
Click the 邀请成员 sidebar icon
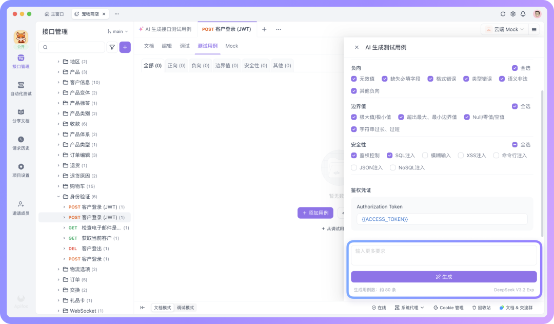coord(21,206)
